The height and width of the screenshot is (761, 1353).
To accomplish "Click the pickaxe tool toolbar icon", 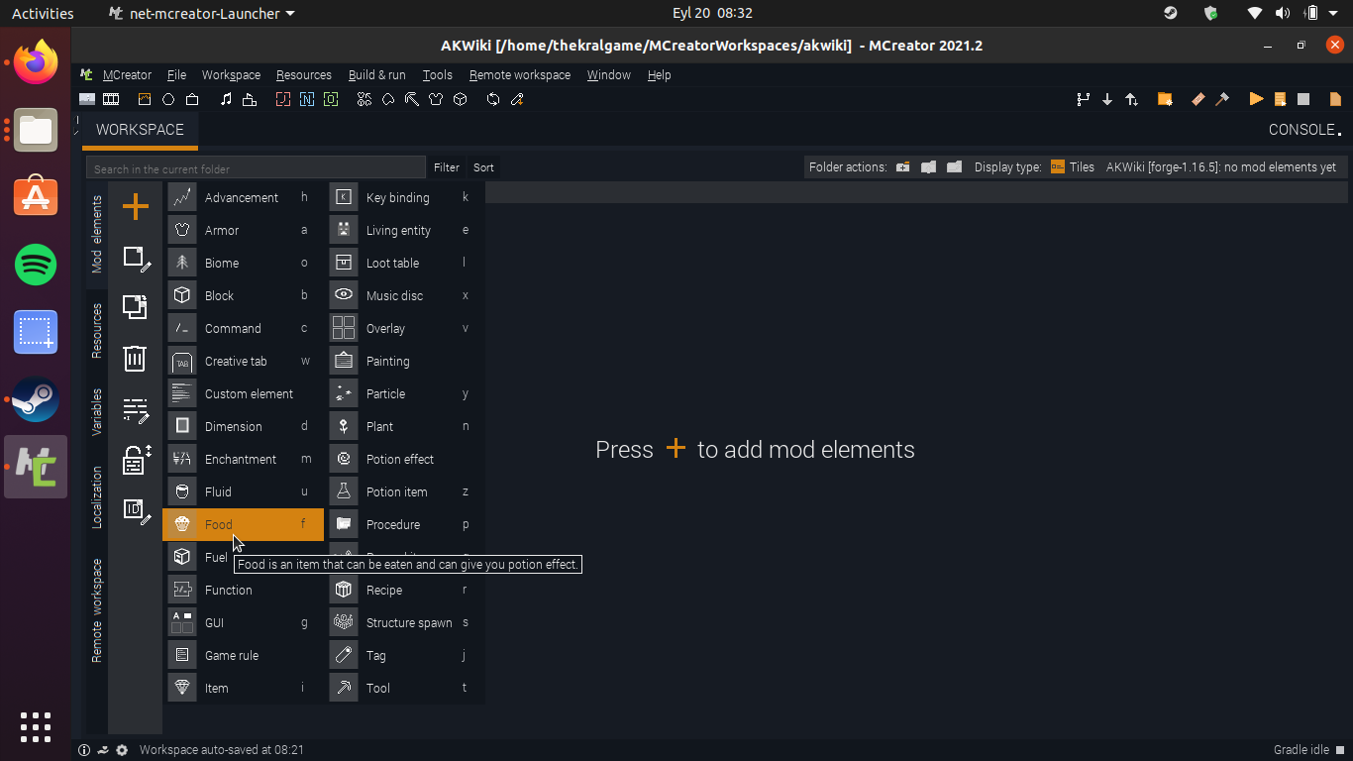I will tap(411, 99).
